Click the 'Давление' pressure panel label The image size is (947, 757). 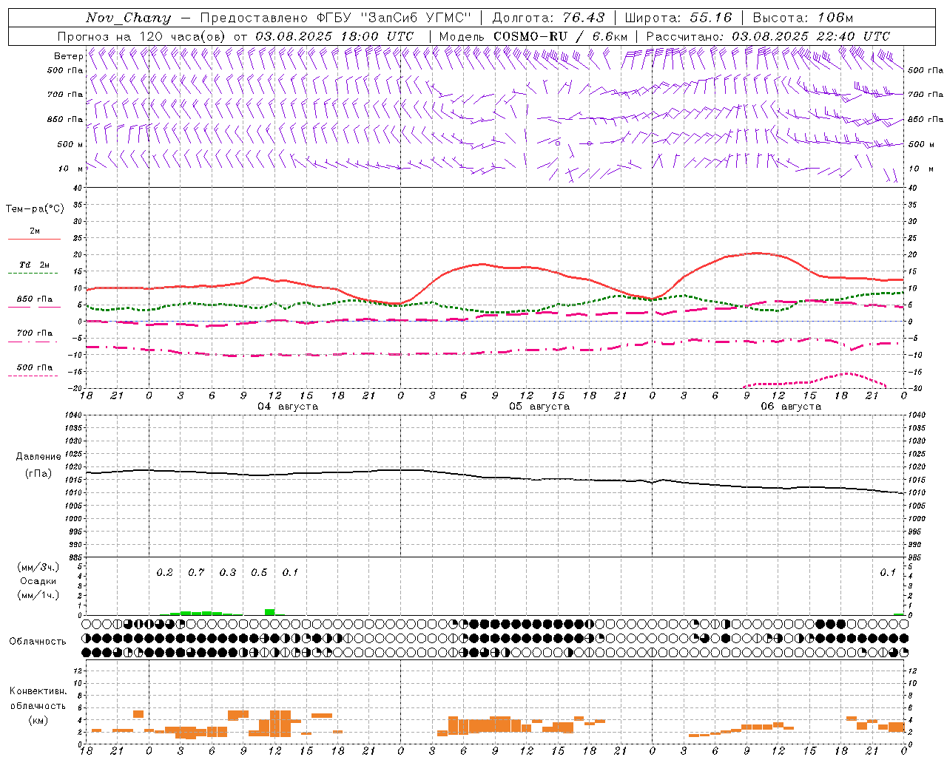[38, 457]
